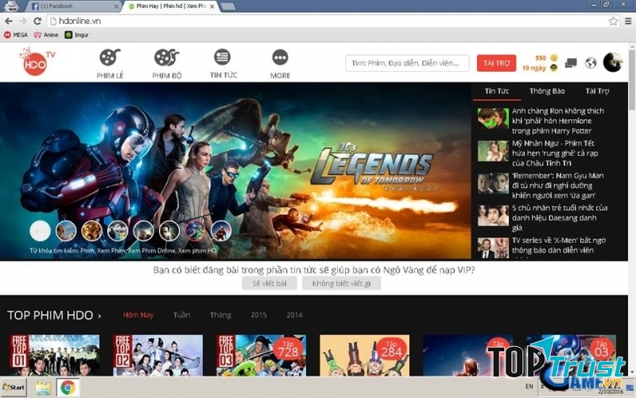Open the FREE TOP 03 episode 728 poster

pyautogui.click(x=261, y=355)
